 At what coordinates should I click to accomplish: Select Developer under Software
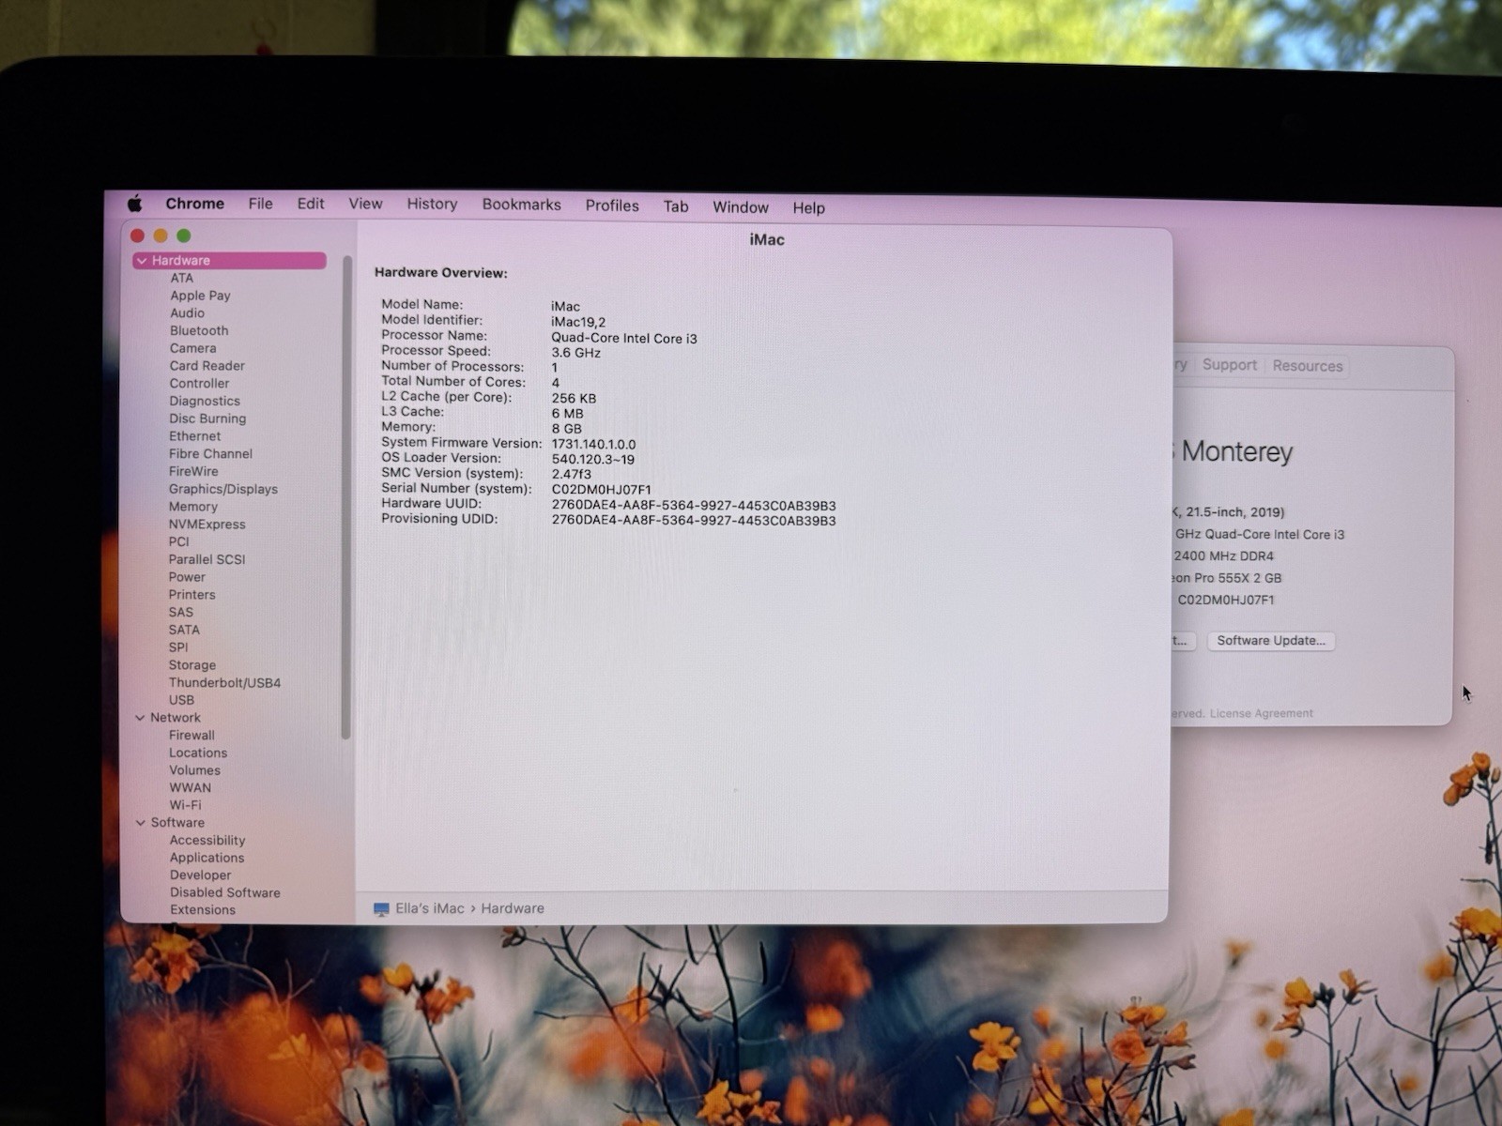click(200, 875)
